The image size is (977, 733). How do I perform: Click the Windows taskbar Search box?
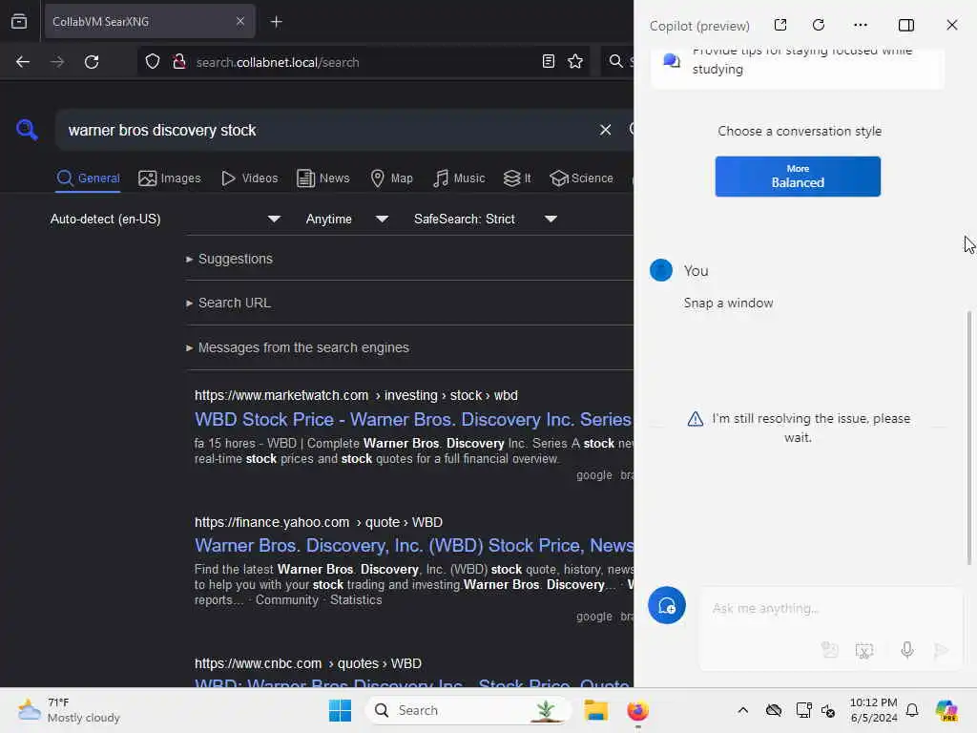click(468, 710)
